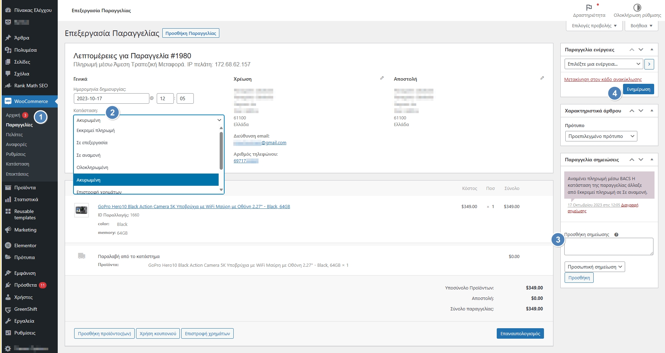Click the Προσθήκη σημείωσης text area
This screenshot has width=665, height=353.
608,247
